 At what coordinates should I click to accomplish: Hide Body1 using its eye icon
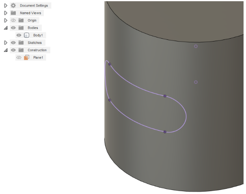(x=19, y=35)
